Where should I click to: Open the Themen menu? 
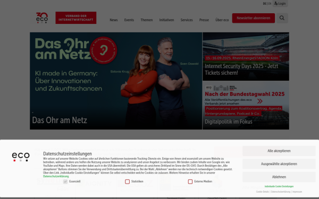(147, 20)
